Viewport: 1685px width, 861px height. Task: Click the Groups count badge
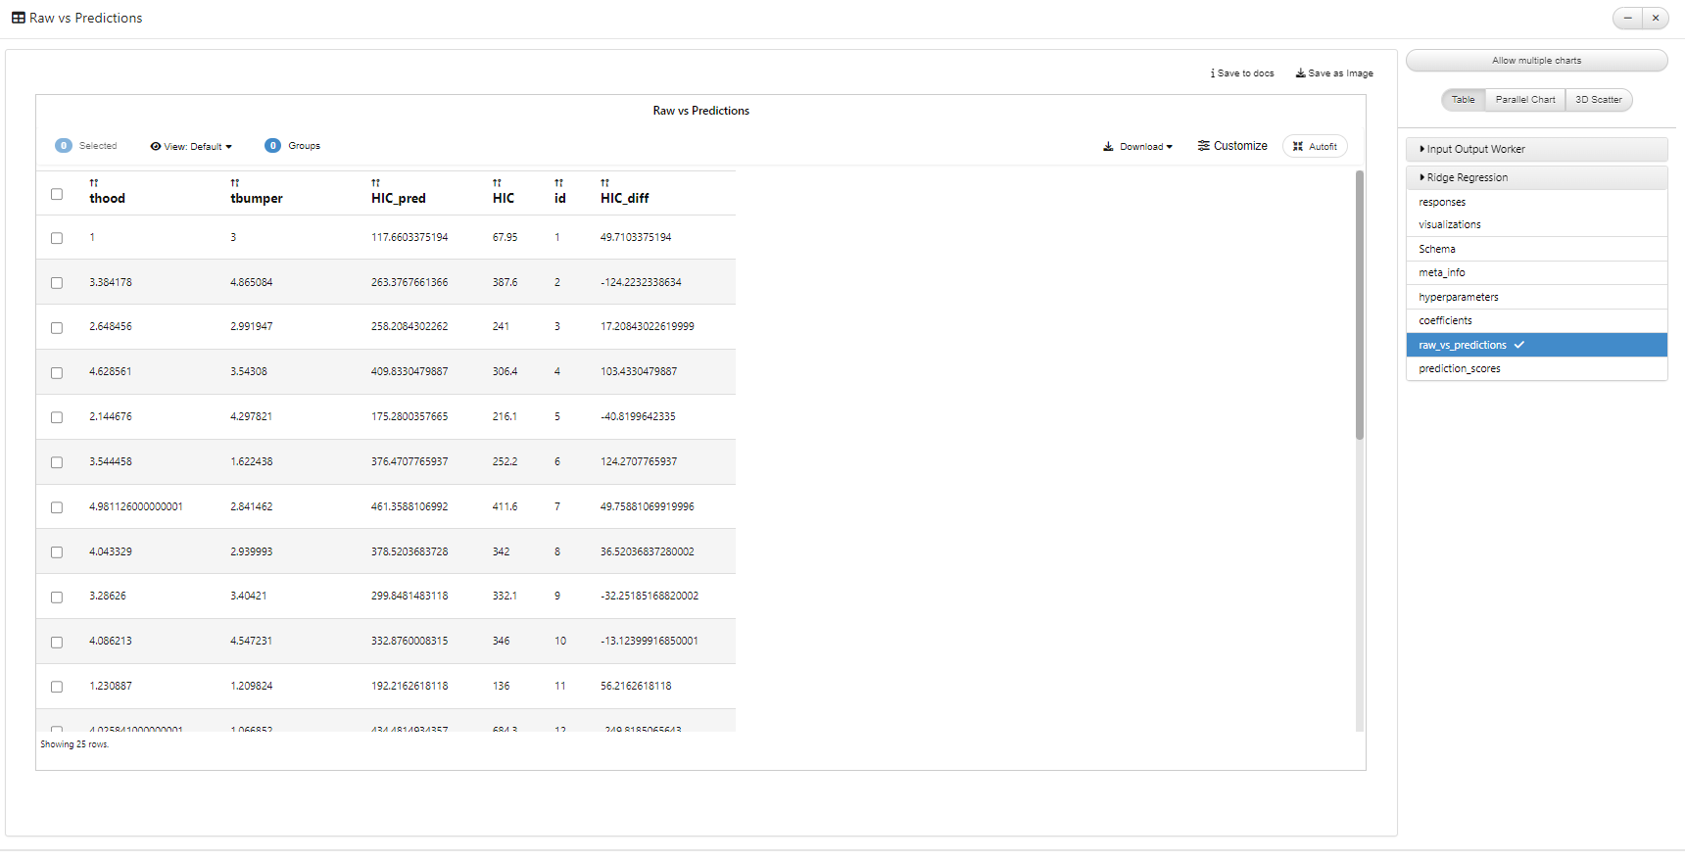272,146
